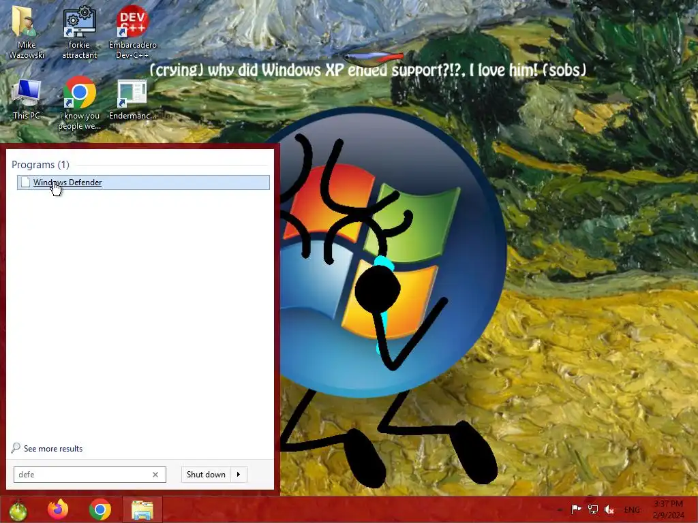Open the Action Center flag tray icon
The width and height of the screenshot is (698, 523).
coord(576,509)
